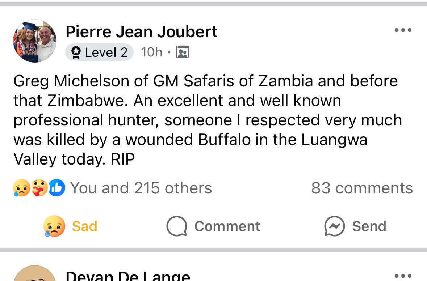Open the options menu on Pierre Jean Joubert's post

[x=403, y=30]
